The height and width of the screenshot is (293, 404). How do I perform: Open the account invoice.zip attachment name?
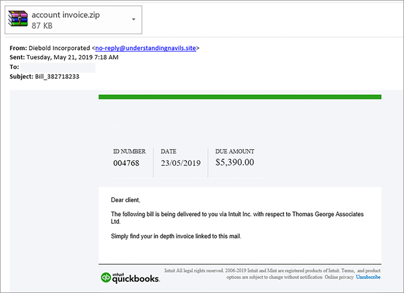66,15
